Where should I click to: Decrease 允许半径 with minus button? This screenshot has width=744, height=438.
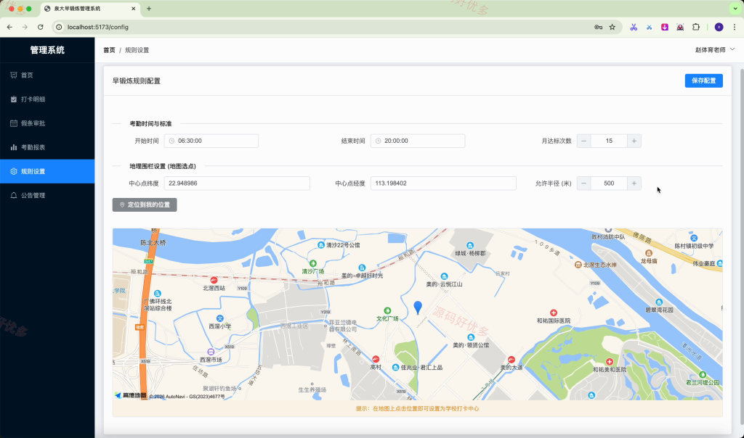click(583, 183)
